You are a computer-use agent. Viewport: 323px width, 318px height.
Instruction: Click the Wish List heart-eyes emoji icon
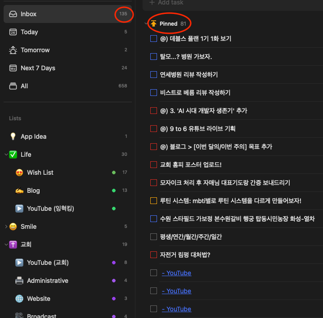(19, 173)
